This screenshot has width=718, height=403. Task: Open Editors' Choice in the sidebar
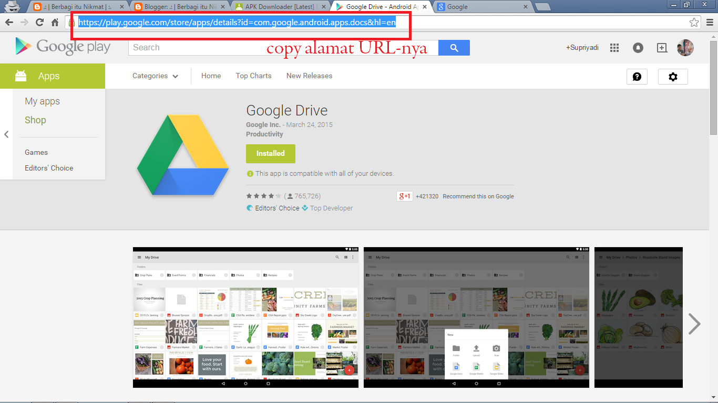point(49,168)
